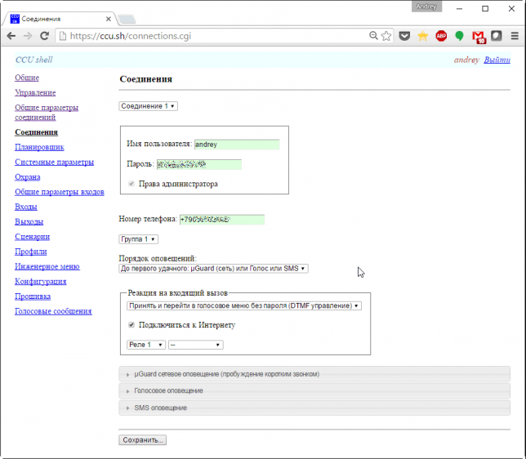526x459 pixels.
Task: Open Gmail checker extension with badge
Action: (479, 37)
